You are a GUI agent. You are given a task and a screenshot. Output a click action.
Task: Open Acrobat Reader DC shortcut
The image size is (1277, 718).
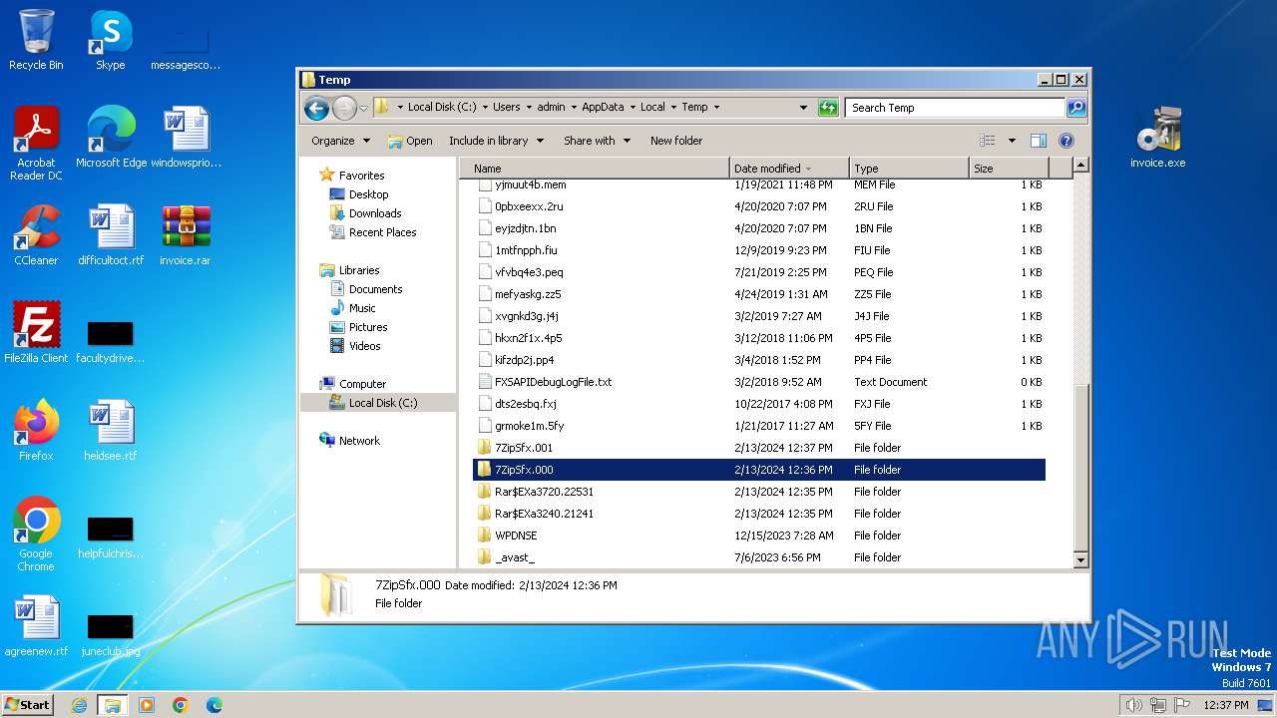(36, 143)
